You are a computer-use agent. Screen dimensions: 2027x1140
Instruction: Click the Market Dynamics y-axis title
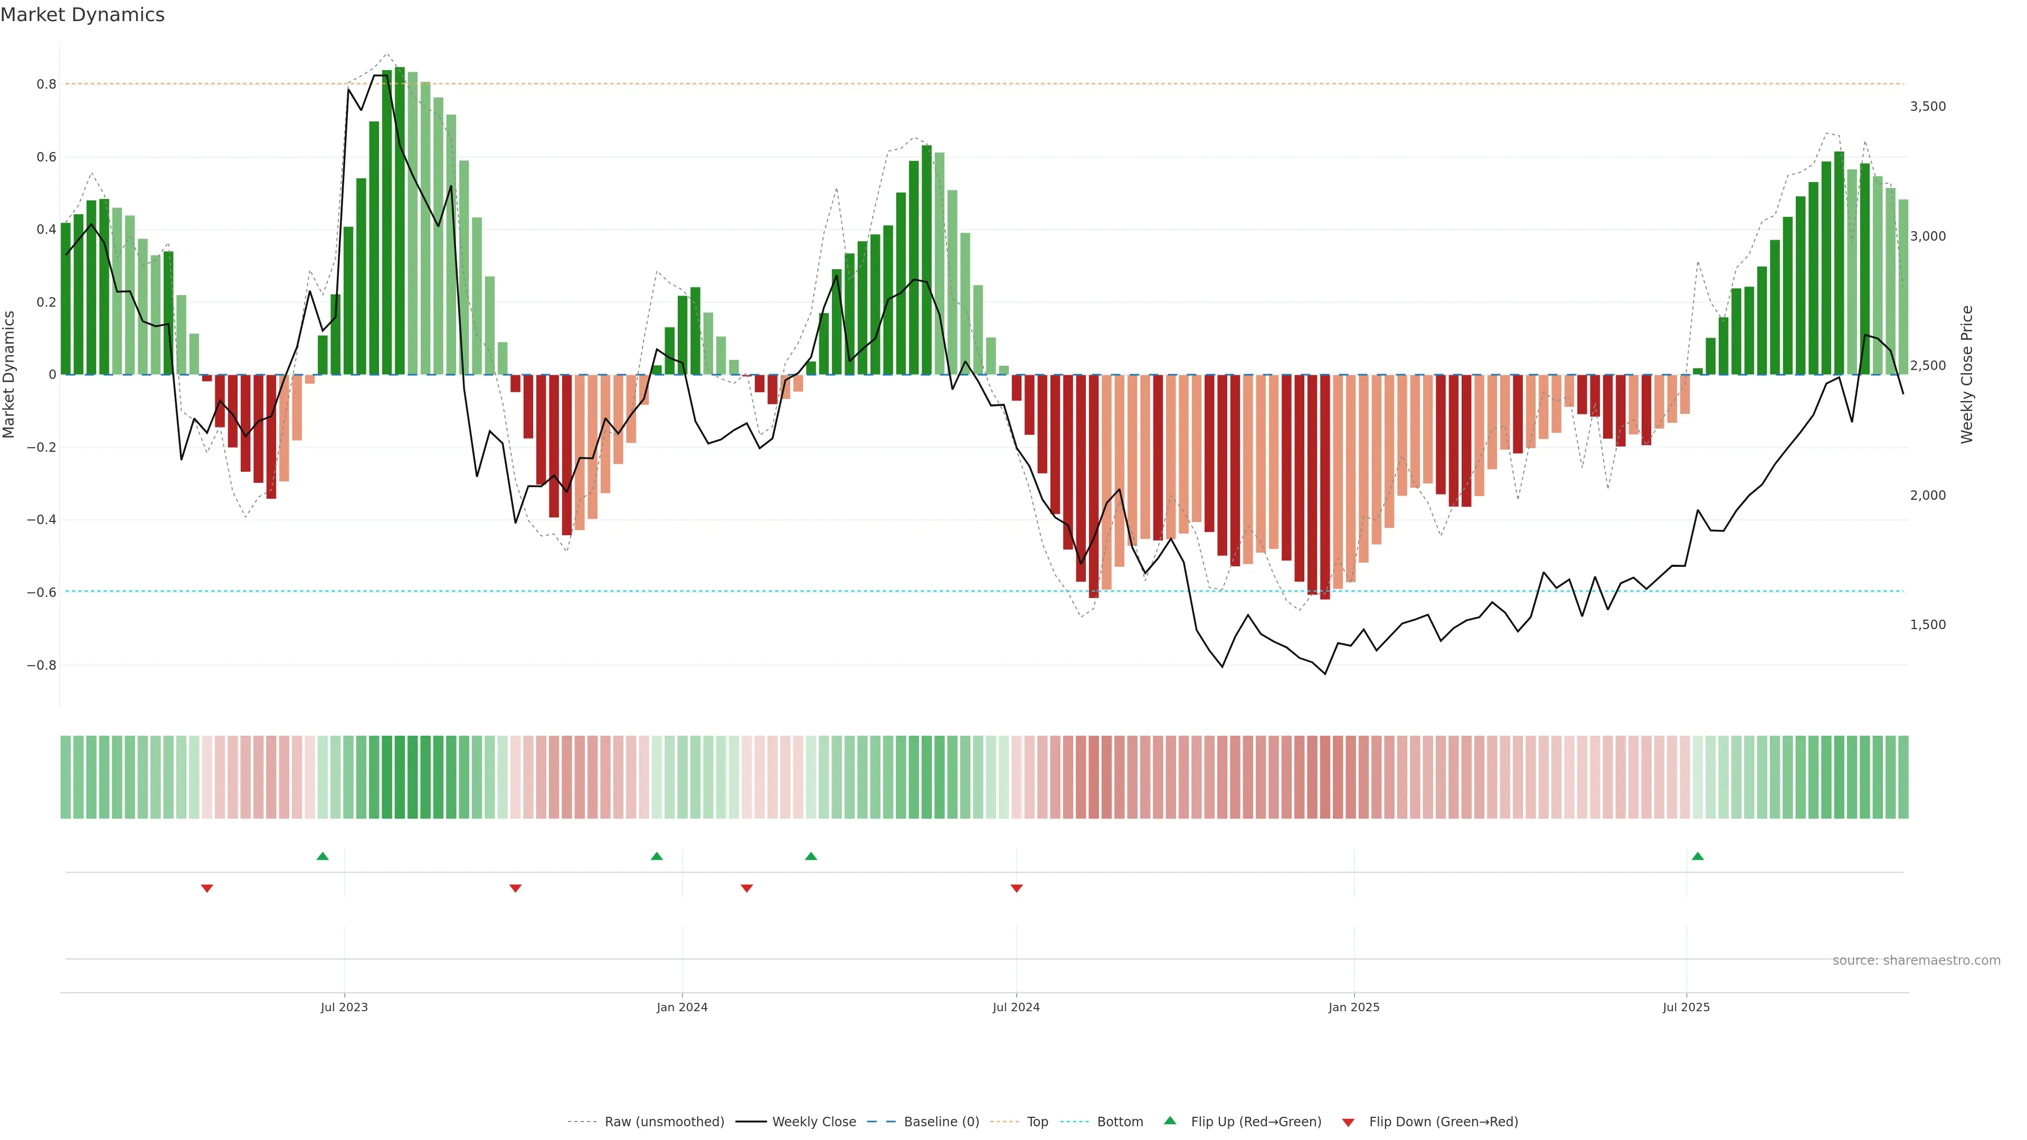click(10, 375)
